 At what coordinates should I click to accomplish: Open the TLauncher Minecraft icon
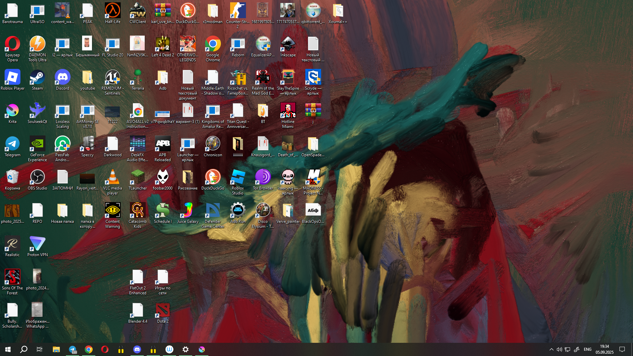click(x=137, y=180)
